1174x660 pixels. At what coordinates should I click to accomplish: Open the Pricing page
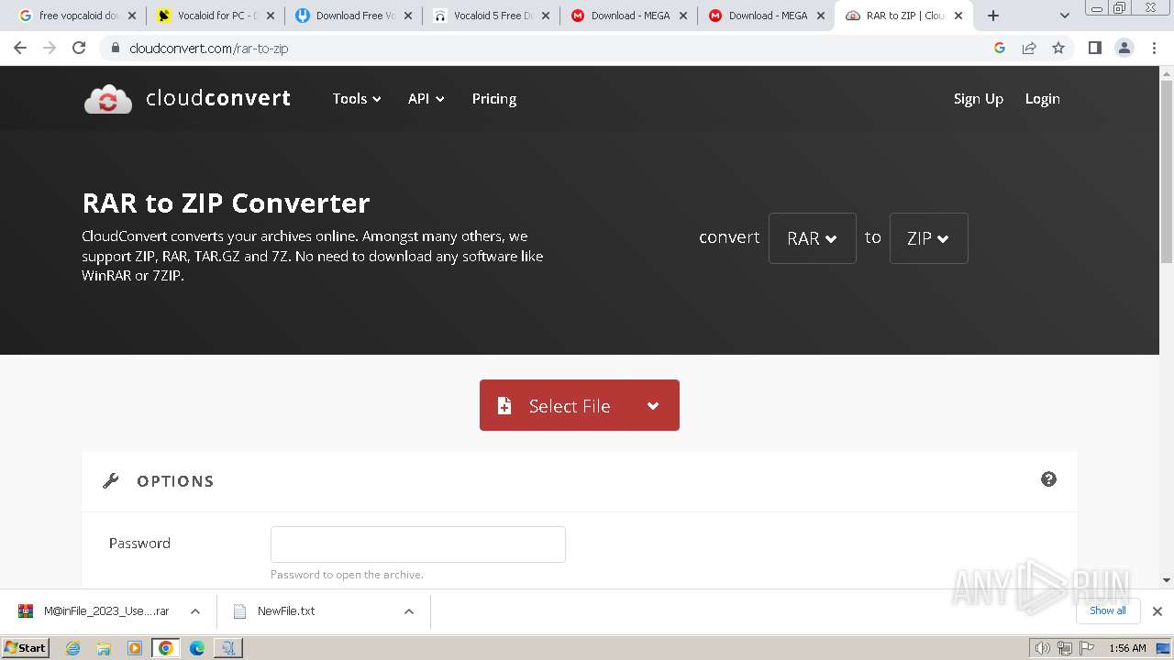tap(494, 98)
